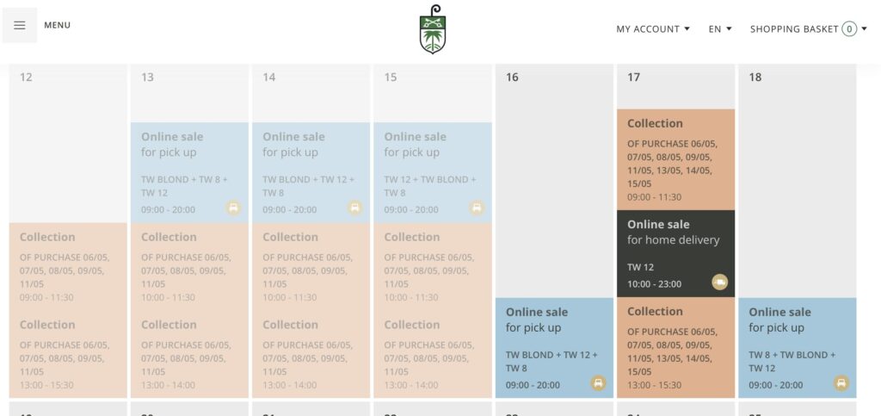Open the EN language selector

click(720, 29)
